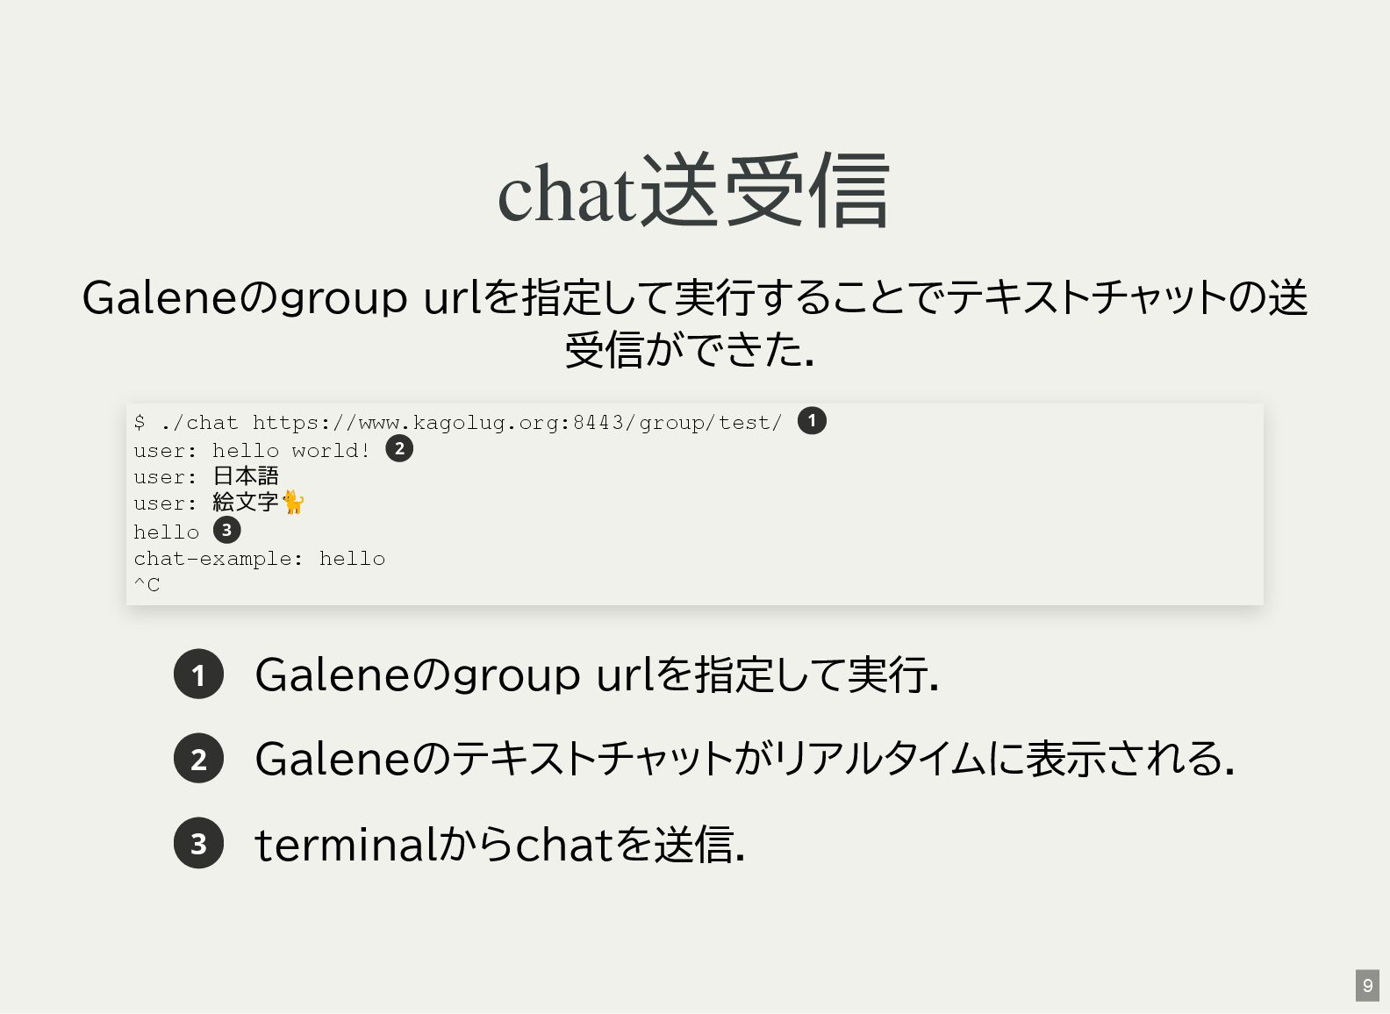Click the chat-example: hello output line

pos(259,559)
